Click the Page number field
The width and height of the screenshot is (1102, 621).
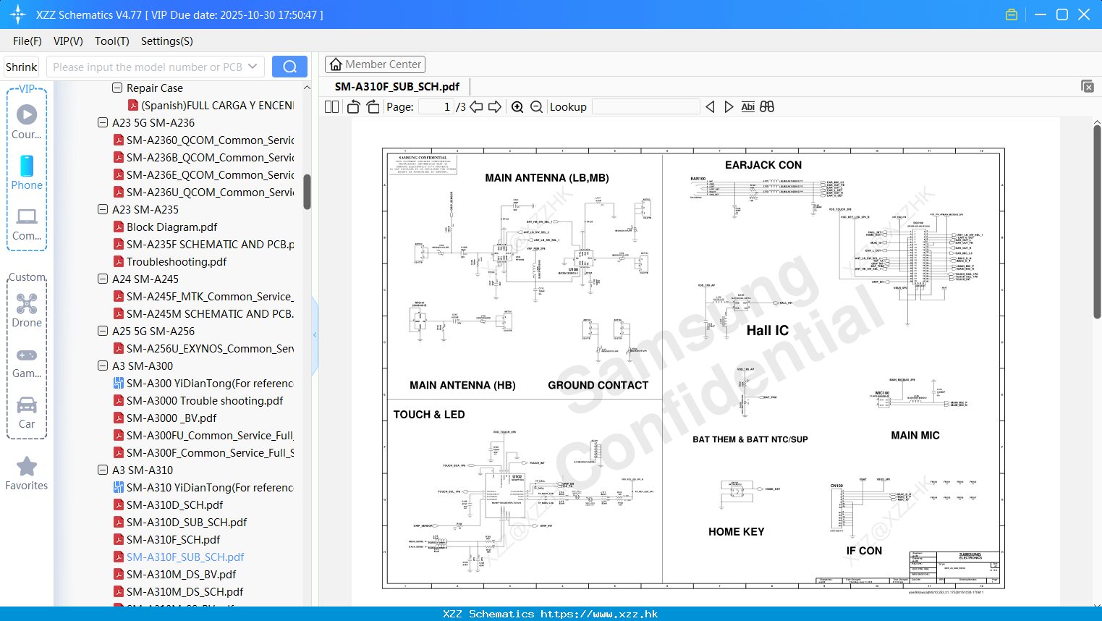tap(436, 106)
